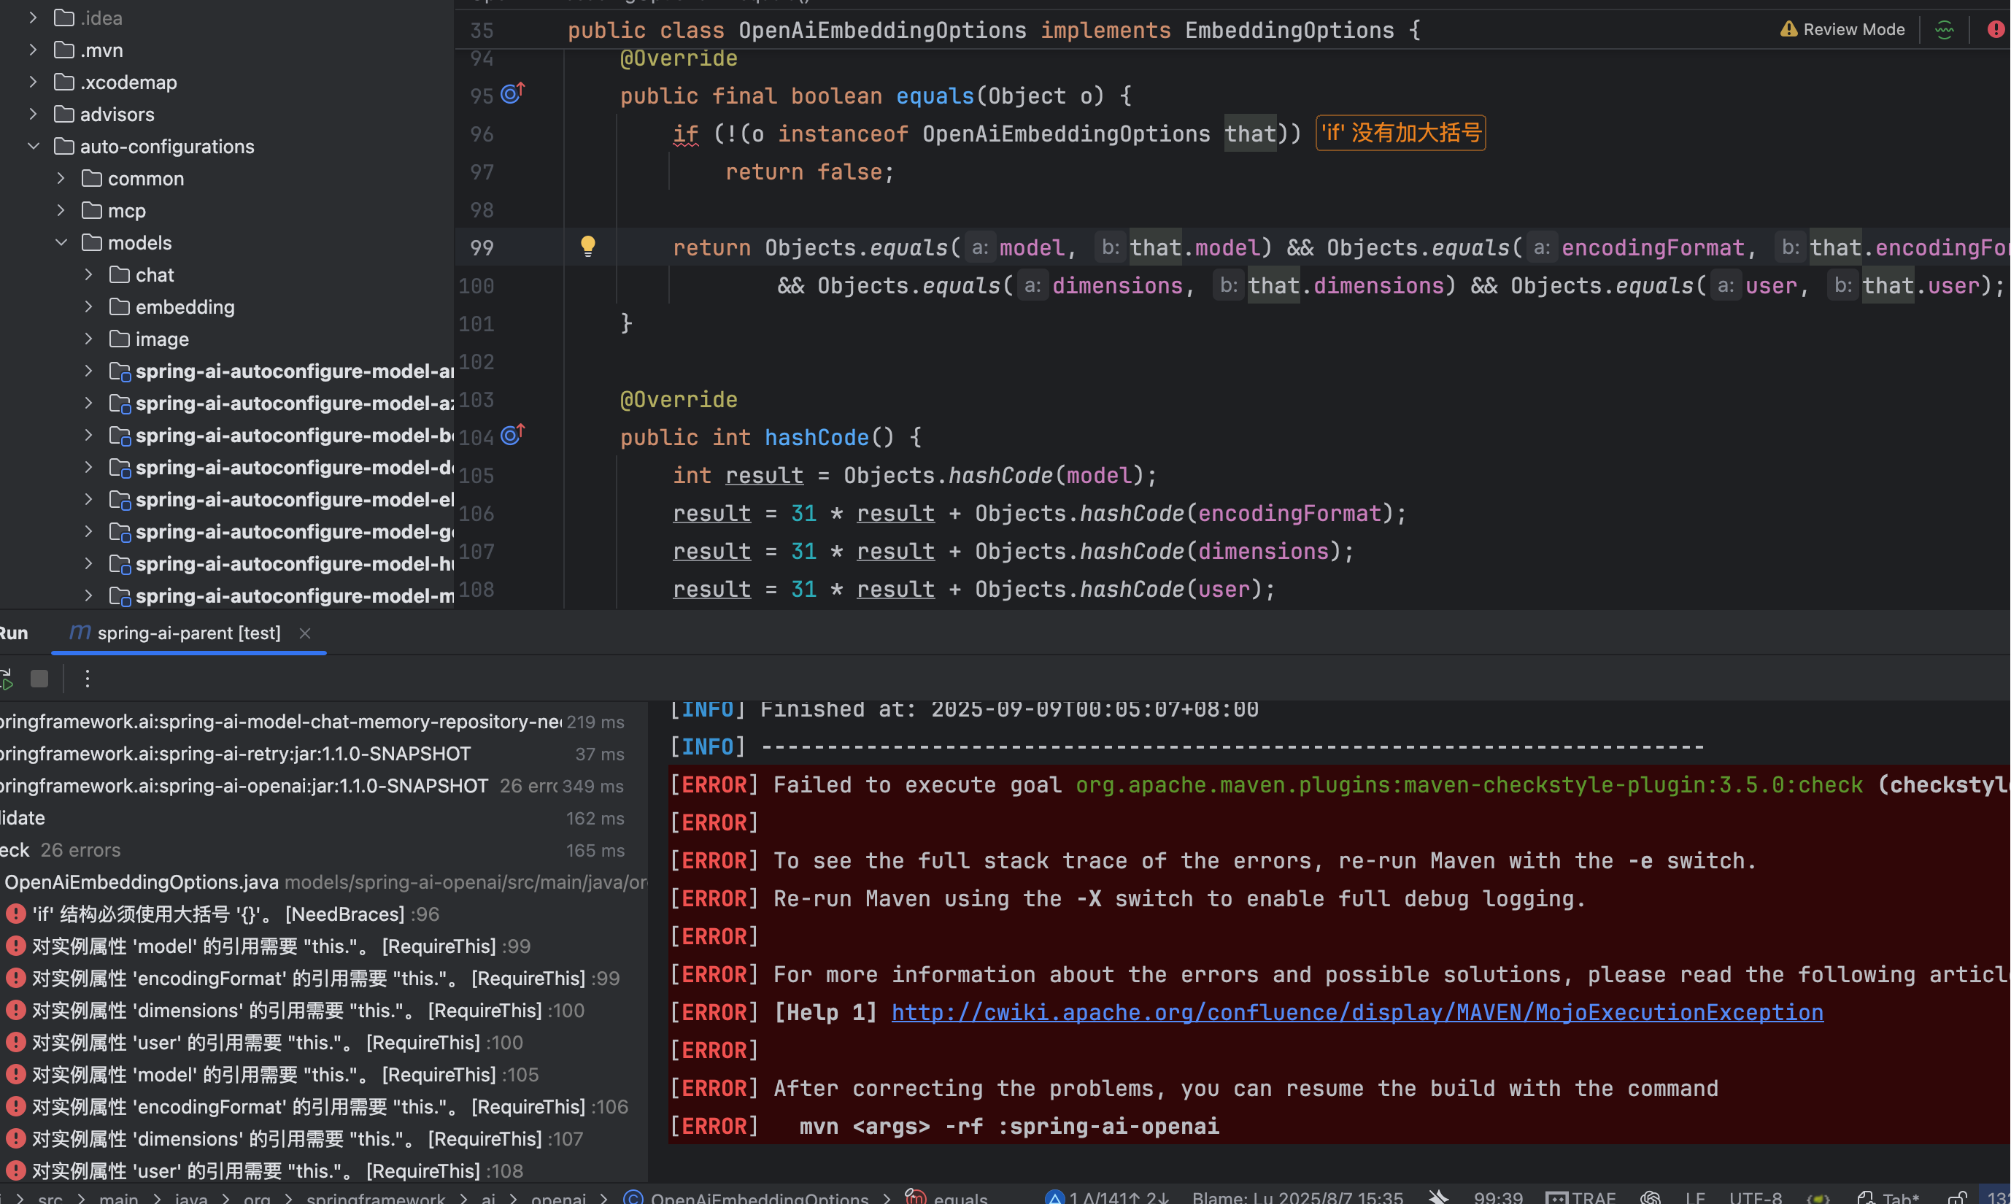Click the UTF-8 encoding in status bar
Image resolution: width=2011 pixels, height=1204 pixels.
point(1756,1197)
